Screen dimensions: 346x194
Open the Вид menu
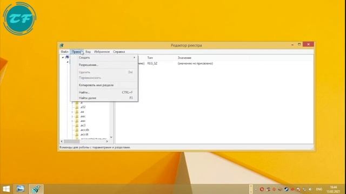pyautogui.click(x=88, y=52)
